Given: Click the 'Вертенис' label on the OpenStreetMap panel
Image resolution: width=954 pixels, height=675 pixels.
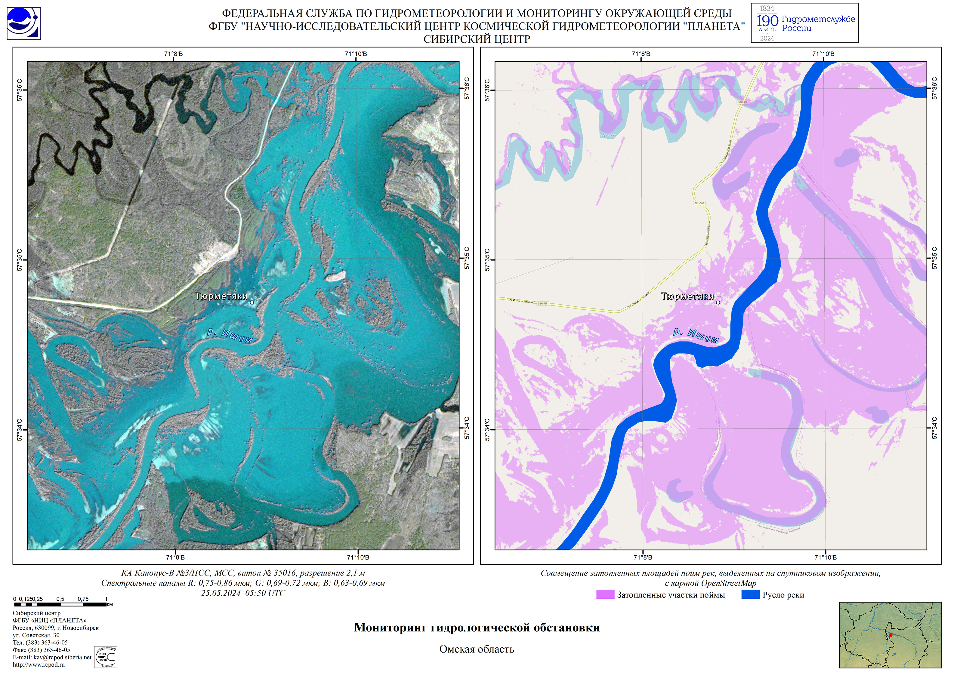Looking at the screenshot, I should click(x=608, y=135).
